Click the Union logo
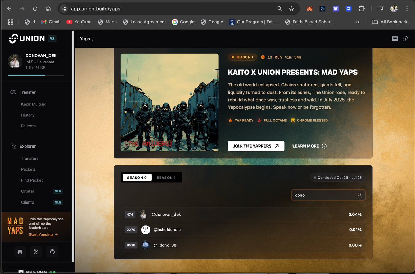 coord(27,39)
